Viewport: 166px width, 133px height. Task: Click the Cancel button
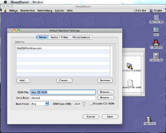coord(91,117)
